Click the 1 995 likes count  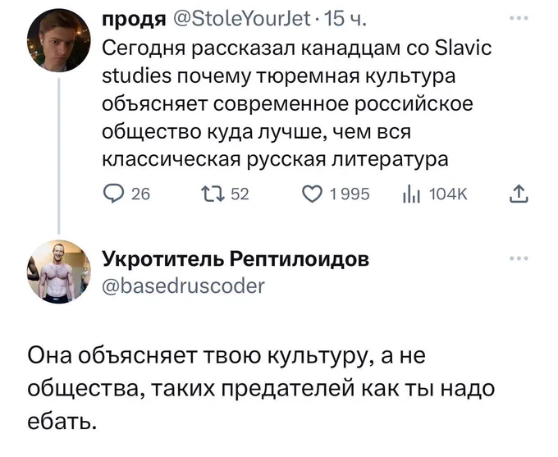(x=350, y=194)
